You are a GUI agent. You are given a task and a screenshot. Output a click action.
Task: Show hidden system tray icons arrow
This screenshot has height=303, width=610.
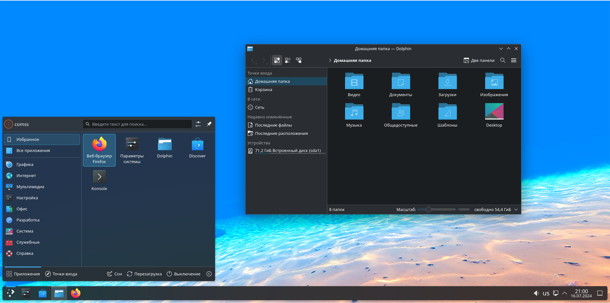point(565,293)
